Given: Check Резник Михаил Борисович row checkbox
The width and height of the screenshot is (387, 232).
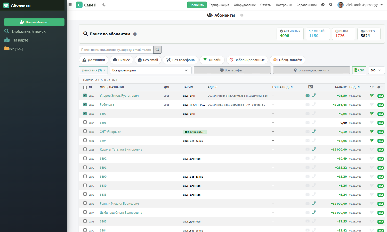Looking at the screenshot, I should [85, 203].
